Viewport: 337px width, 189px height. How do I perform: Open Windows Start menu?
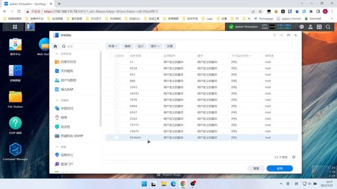(144, 184)
